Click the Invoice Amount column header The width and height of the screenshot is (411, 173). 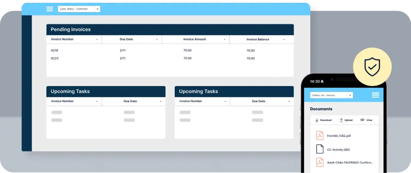[194, 39]
